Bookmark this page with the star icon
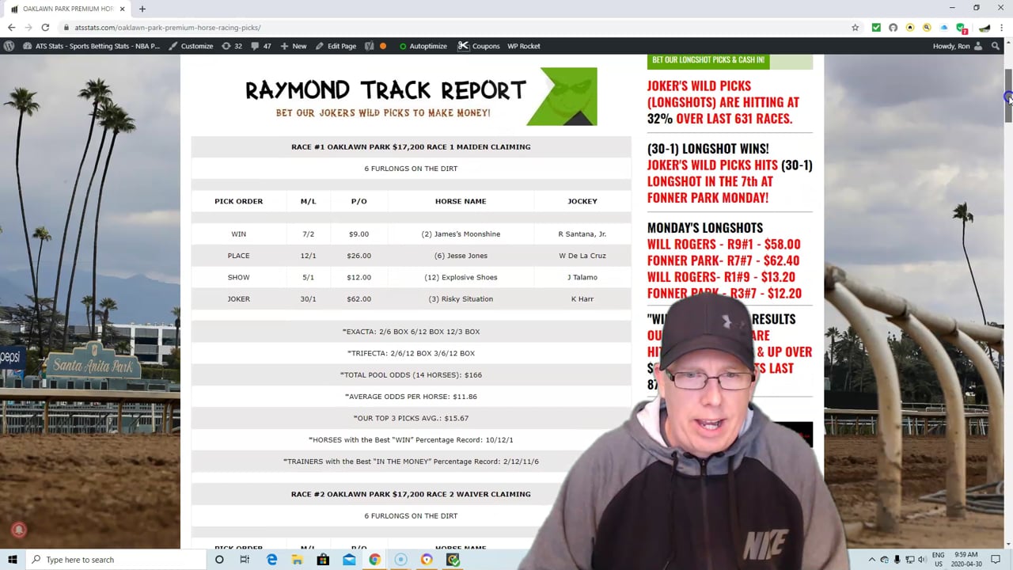 [856, 28]
